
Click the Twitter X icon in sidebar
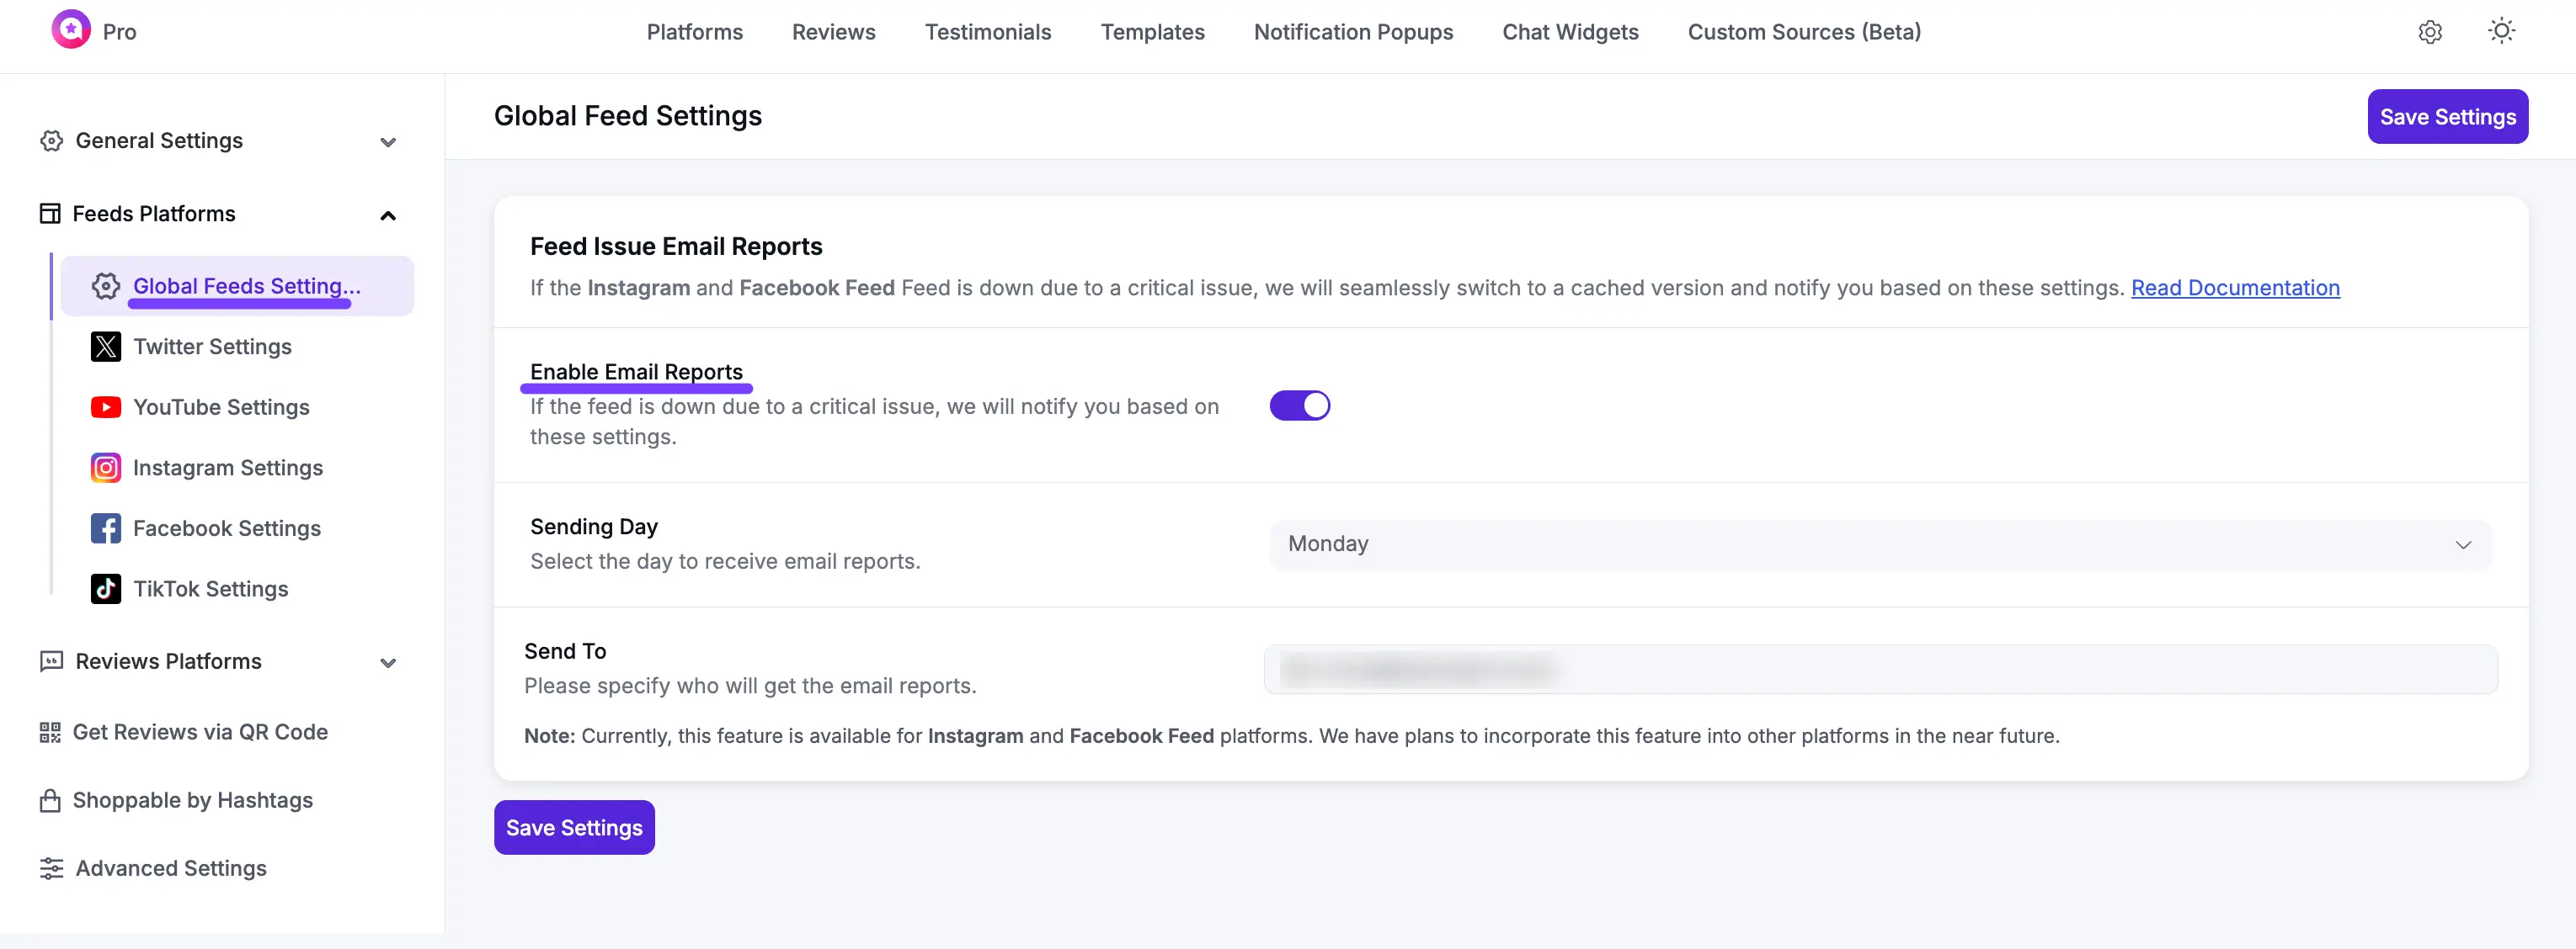[106, 347]
